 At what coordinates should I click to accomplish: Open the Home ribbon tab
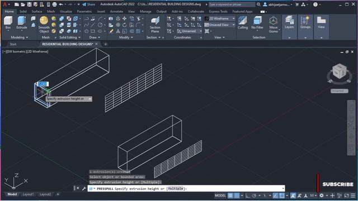point(9,11)
